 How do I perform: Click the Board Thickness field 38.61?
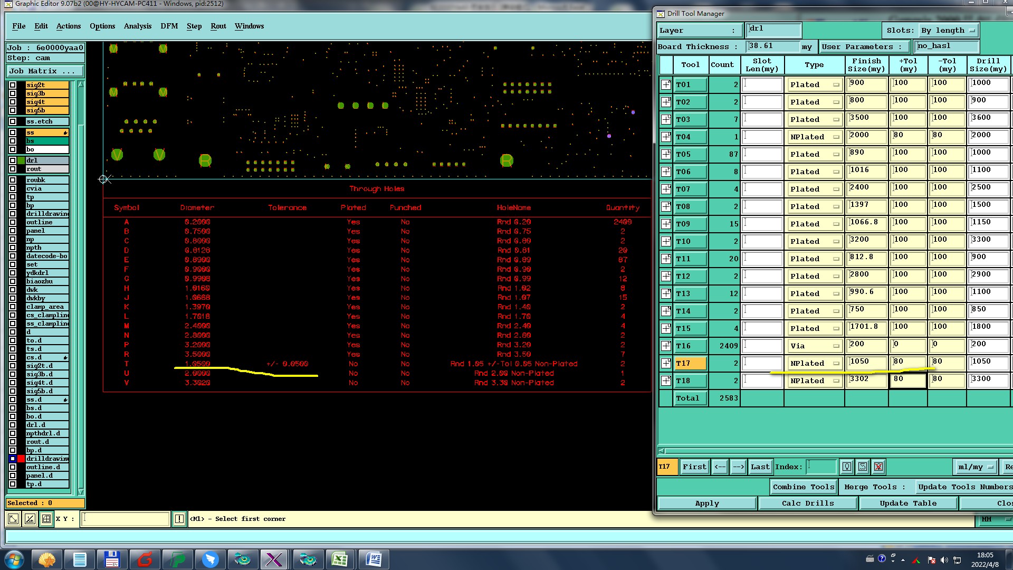(773, 46)
